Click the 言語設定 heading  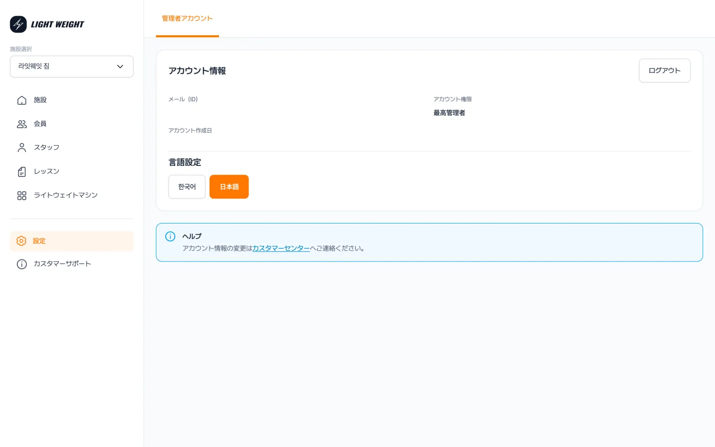(185, 162)
